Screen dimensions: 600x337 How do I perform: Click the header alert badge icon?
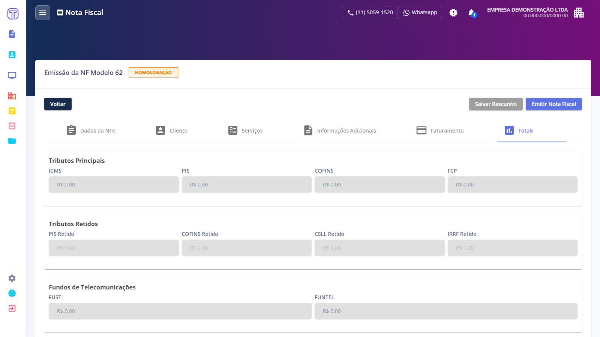[453, 13]
